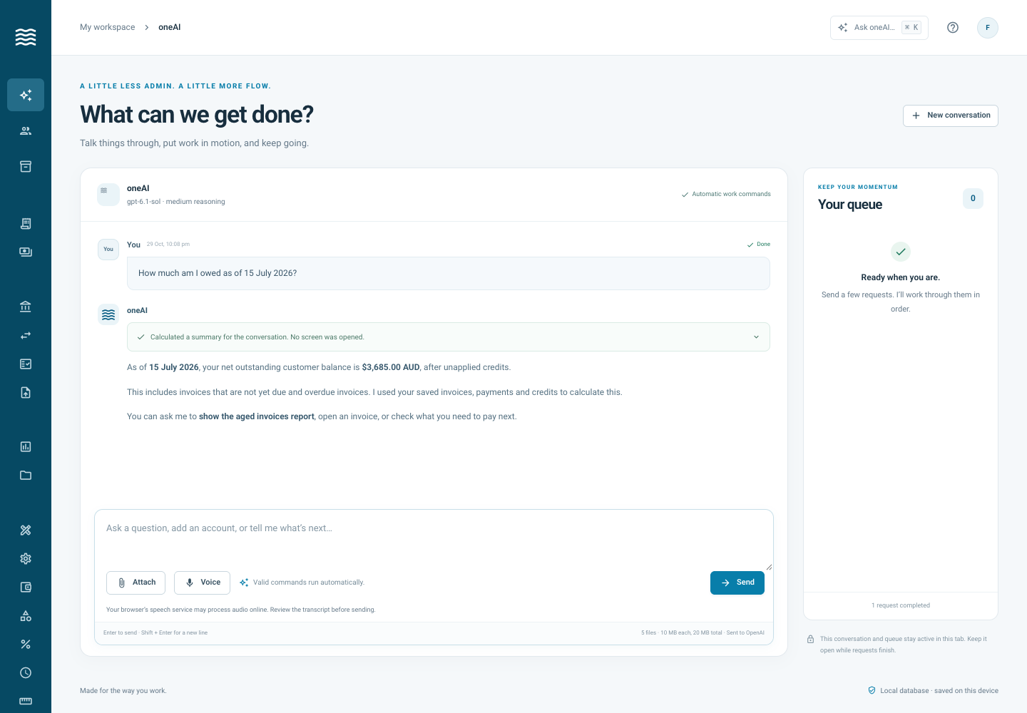Image resolution: width=1027 pixels, height=713 pixels.
Task: Go to My workspace breadcrumb
Action: click(107, 27)
